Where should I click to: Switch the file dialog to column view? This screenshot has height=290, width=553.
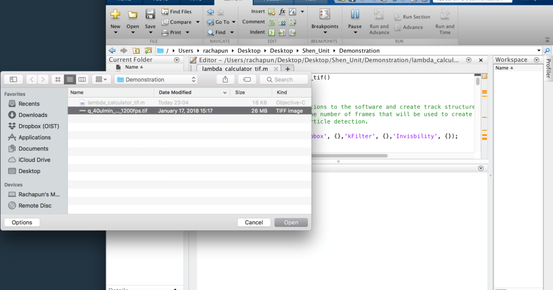[x=82, y=79]
